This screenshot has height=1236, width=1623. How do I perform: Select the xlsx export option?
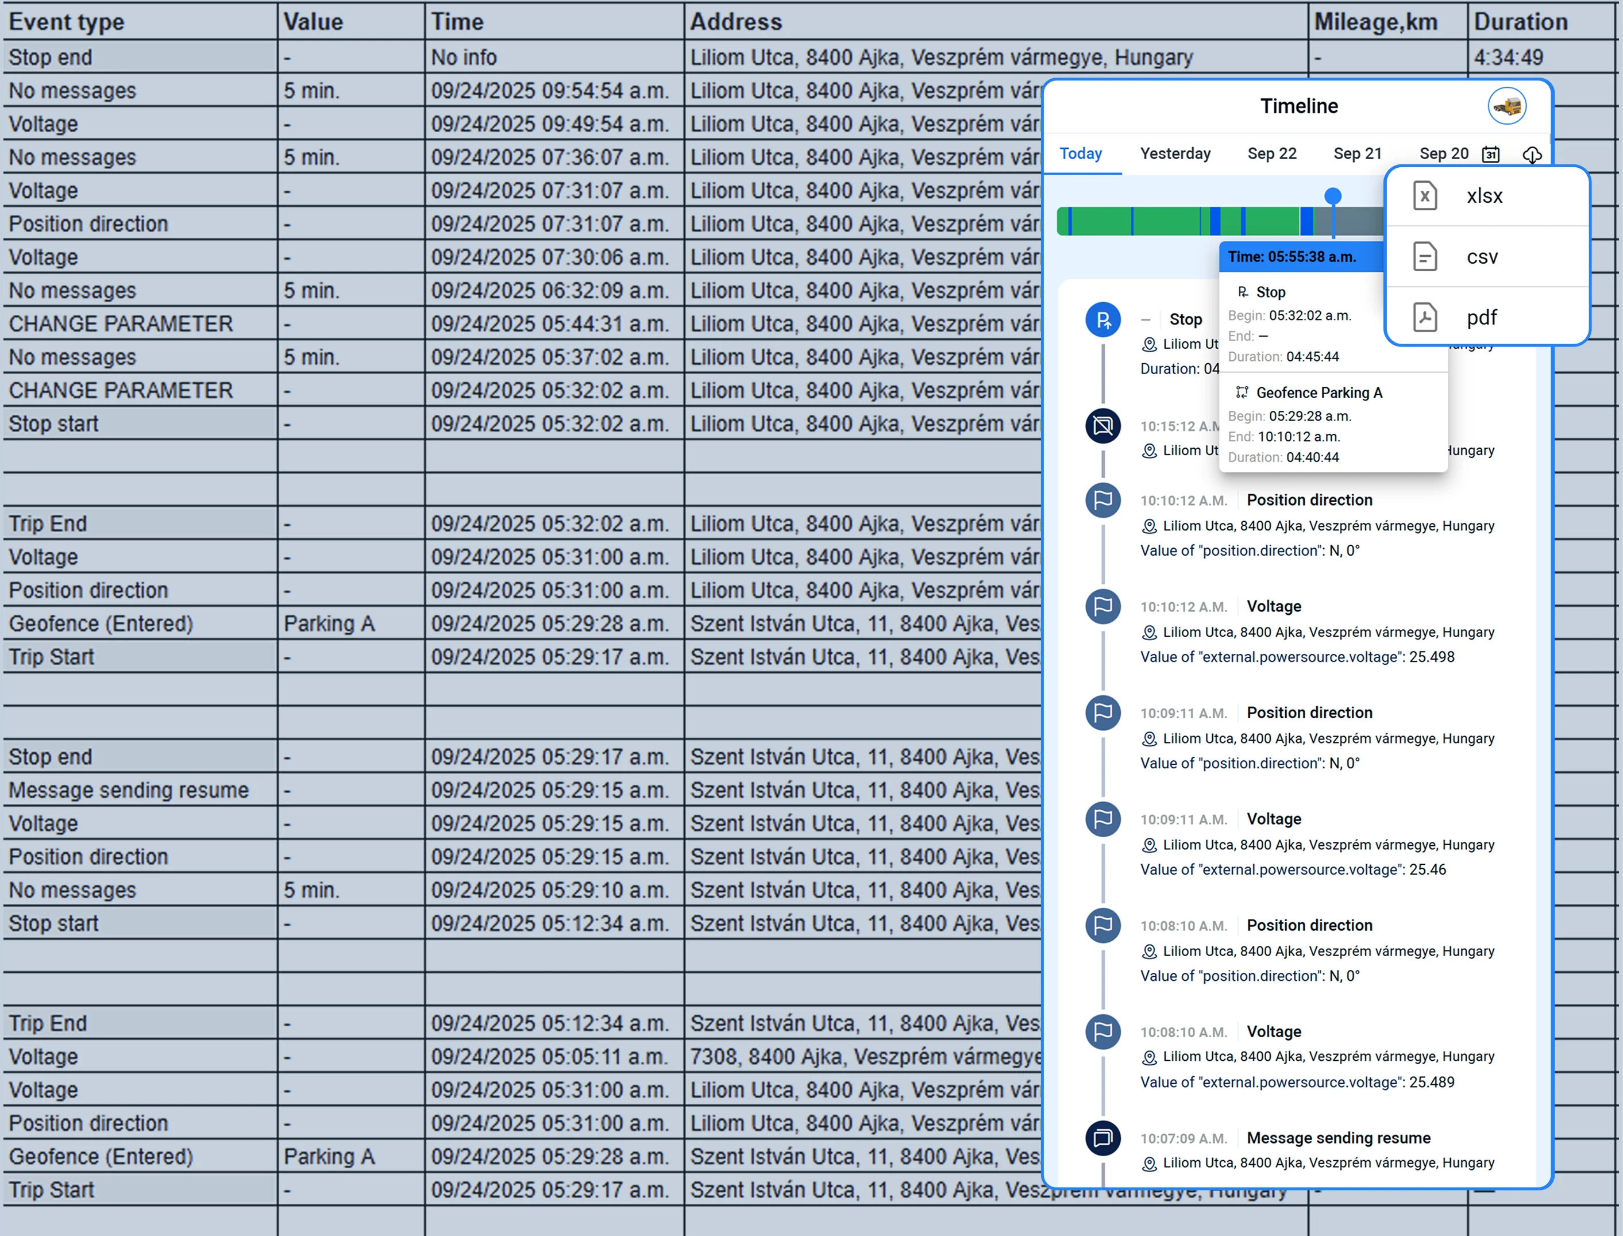point(1484,196)
